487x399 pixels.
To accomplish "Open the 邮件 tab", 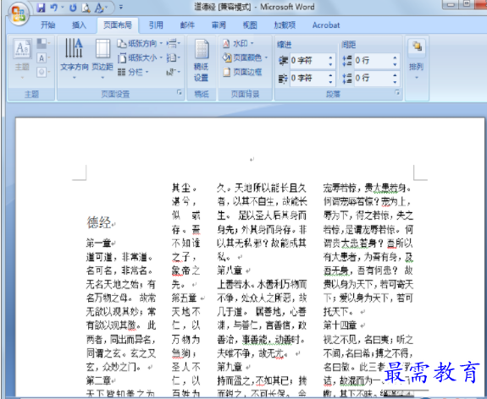I will [x=187, y=25].
